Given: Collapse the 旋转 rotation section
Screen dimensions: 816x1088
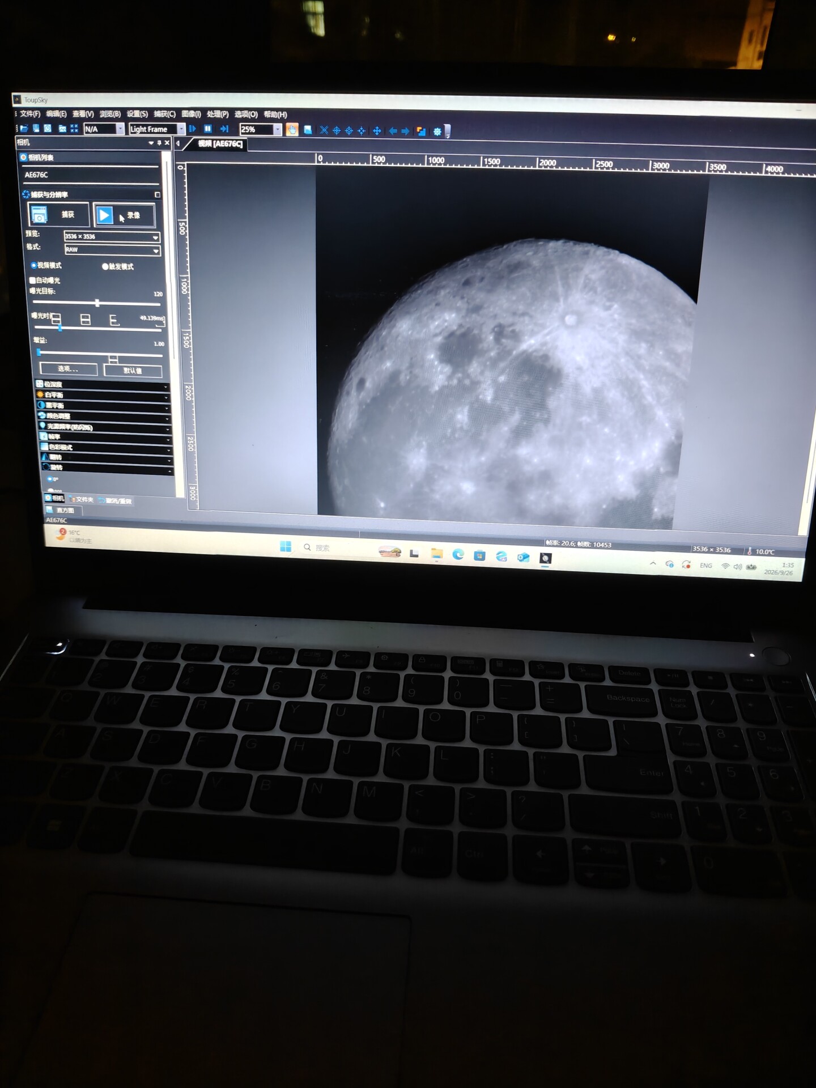Looking at the screenshot, I should click(x=107, y=467).
